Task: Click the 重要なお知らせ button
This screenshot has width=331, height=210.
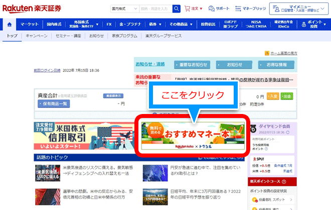Action: 192,65
